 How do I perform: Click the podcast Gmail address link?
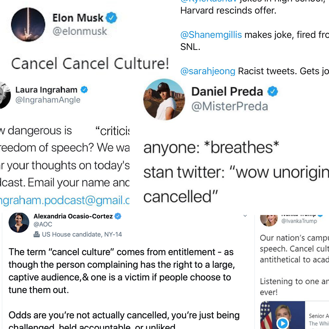tap(65, 200)
